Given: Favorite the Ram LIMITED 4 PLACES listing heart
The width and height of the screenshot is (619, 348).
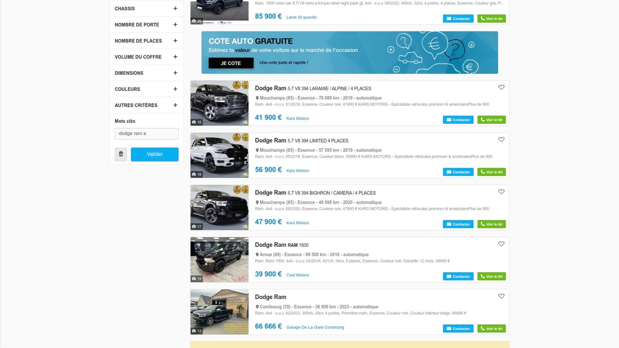Looking at the screenshot, I should click(x=501, y=140).
